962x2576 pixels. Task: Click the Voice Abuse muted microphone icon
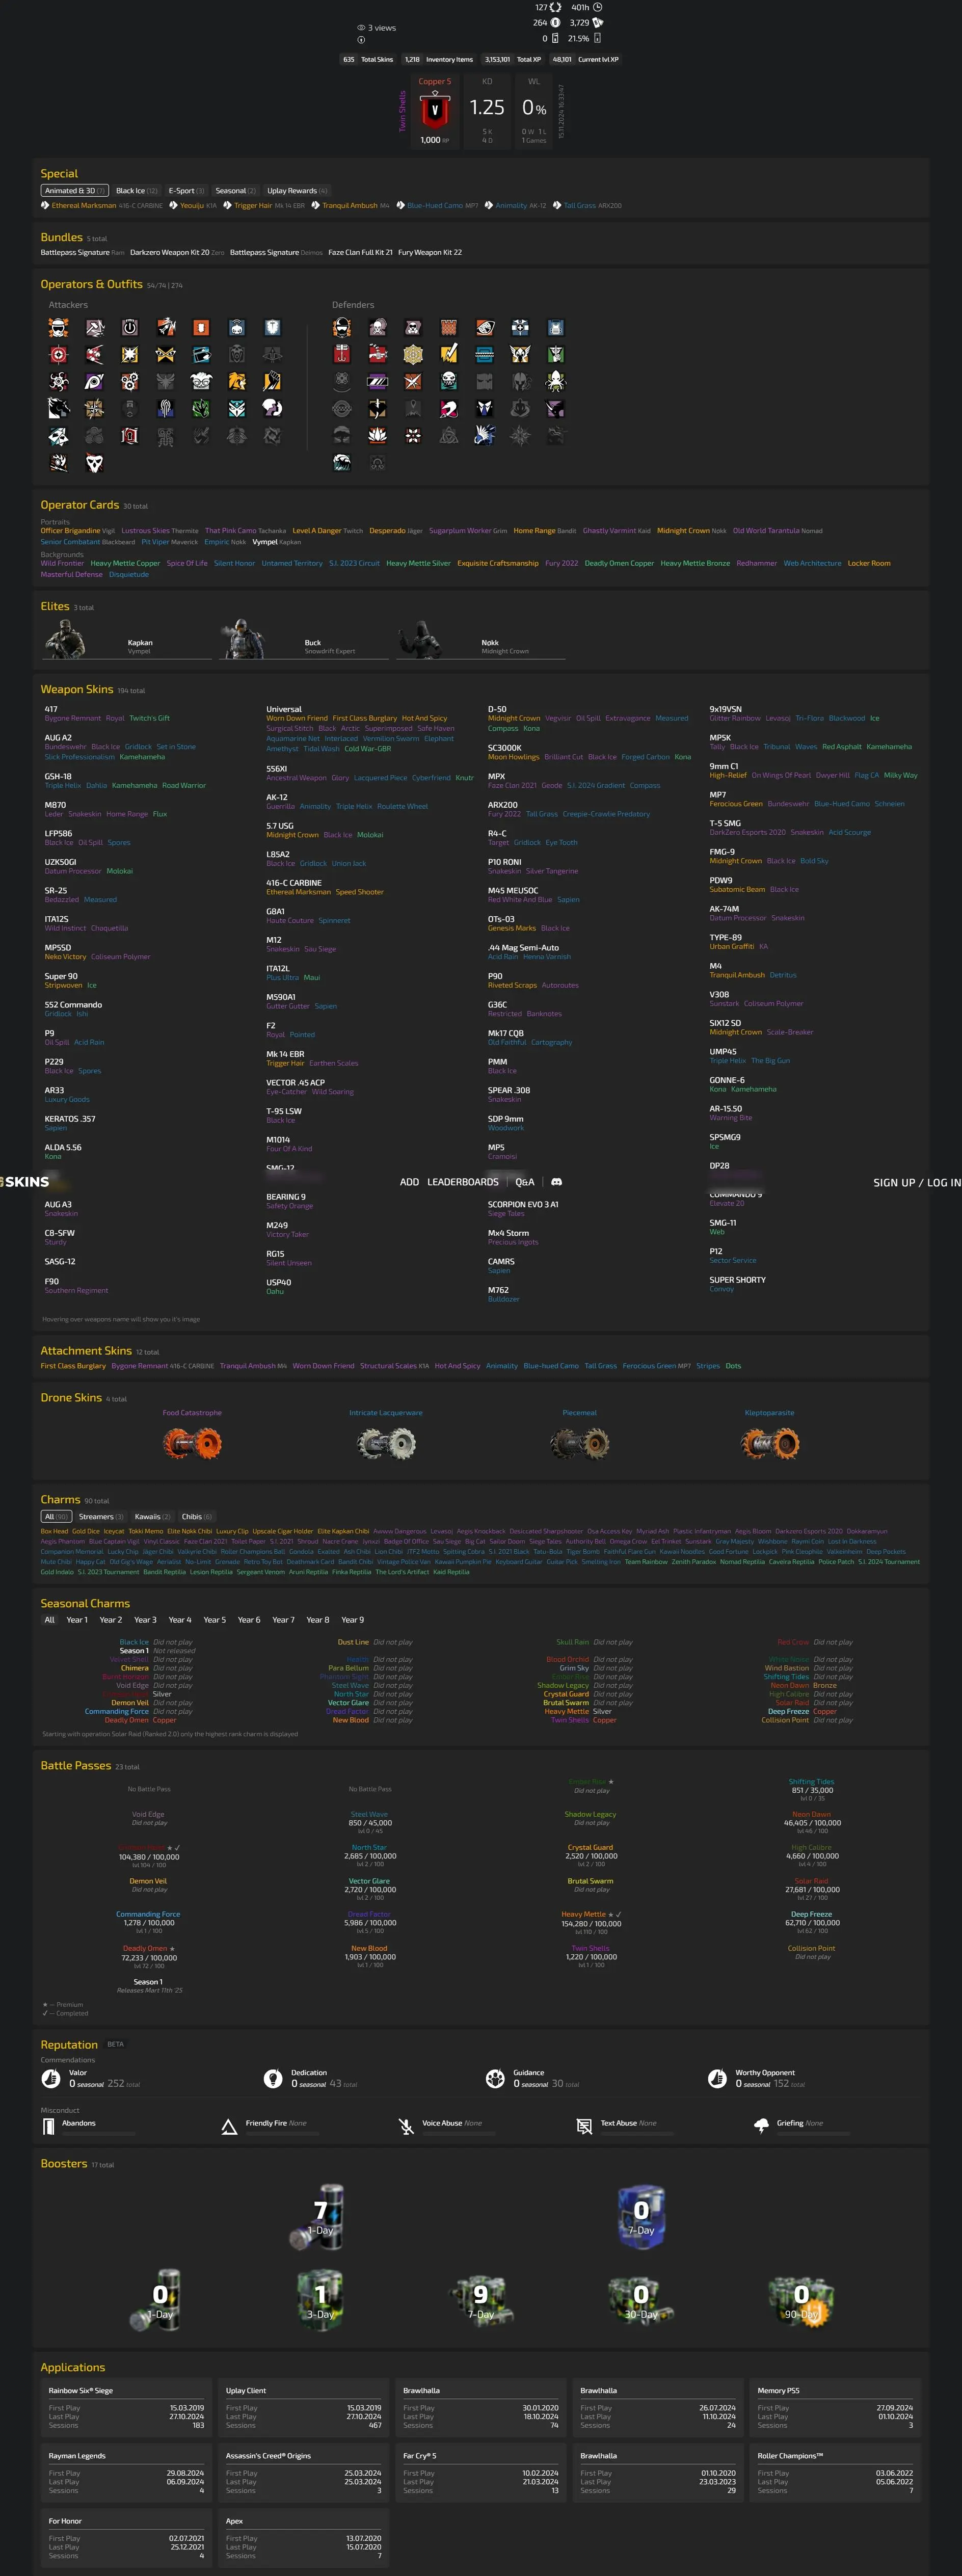406,2127
